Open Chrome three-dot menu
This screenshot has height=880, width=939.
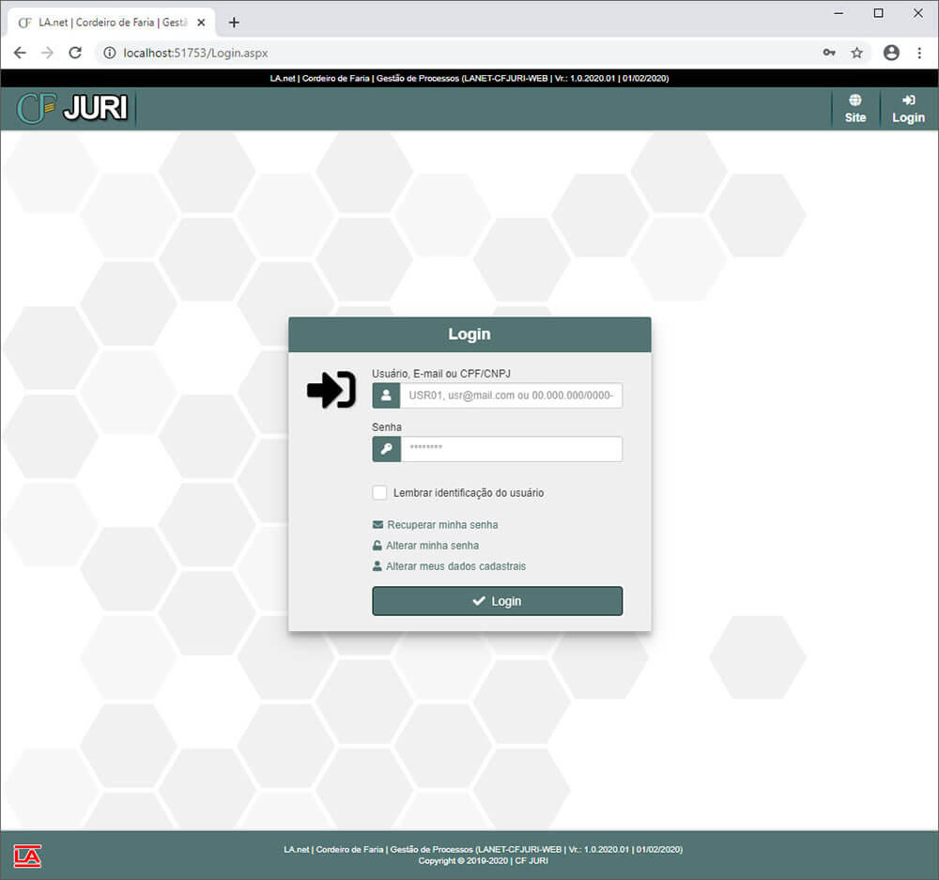click(919, 53)
